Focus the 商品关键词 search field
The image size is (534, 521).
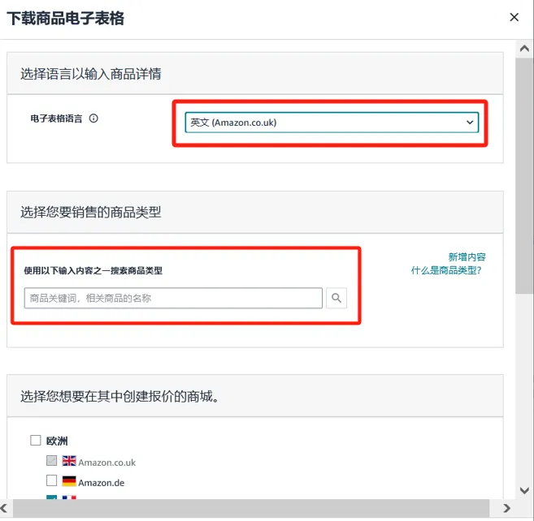click(173, 299)
